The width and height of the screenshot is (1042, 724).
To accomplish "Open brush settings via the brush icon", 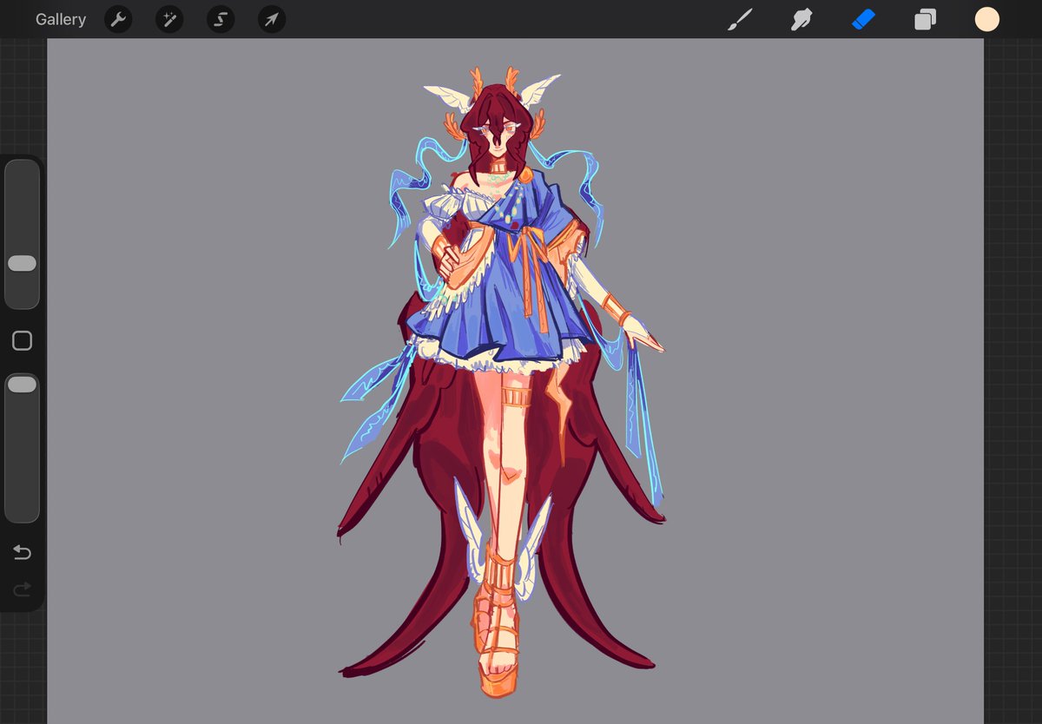I will pos(740,19).
